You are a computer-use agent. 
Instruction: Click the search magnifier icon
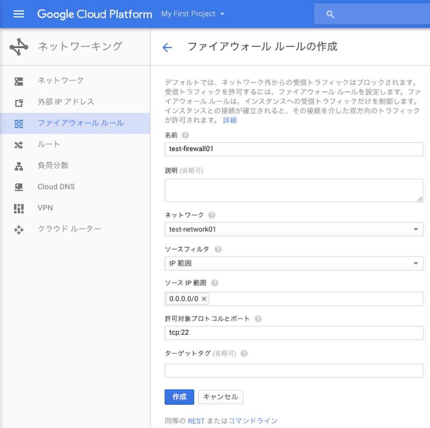tap(331, 14)
